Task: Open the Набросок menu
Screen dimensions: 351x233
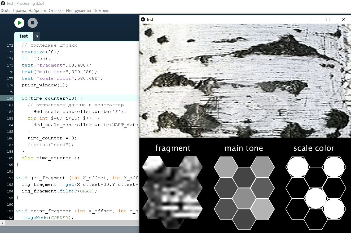Action: (x=37, y=11)
